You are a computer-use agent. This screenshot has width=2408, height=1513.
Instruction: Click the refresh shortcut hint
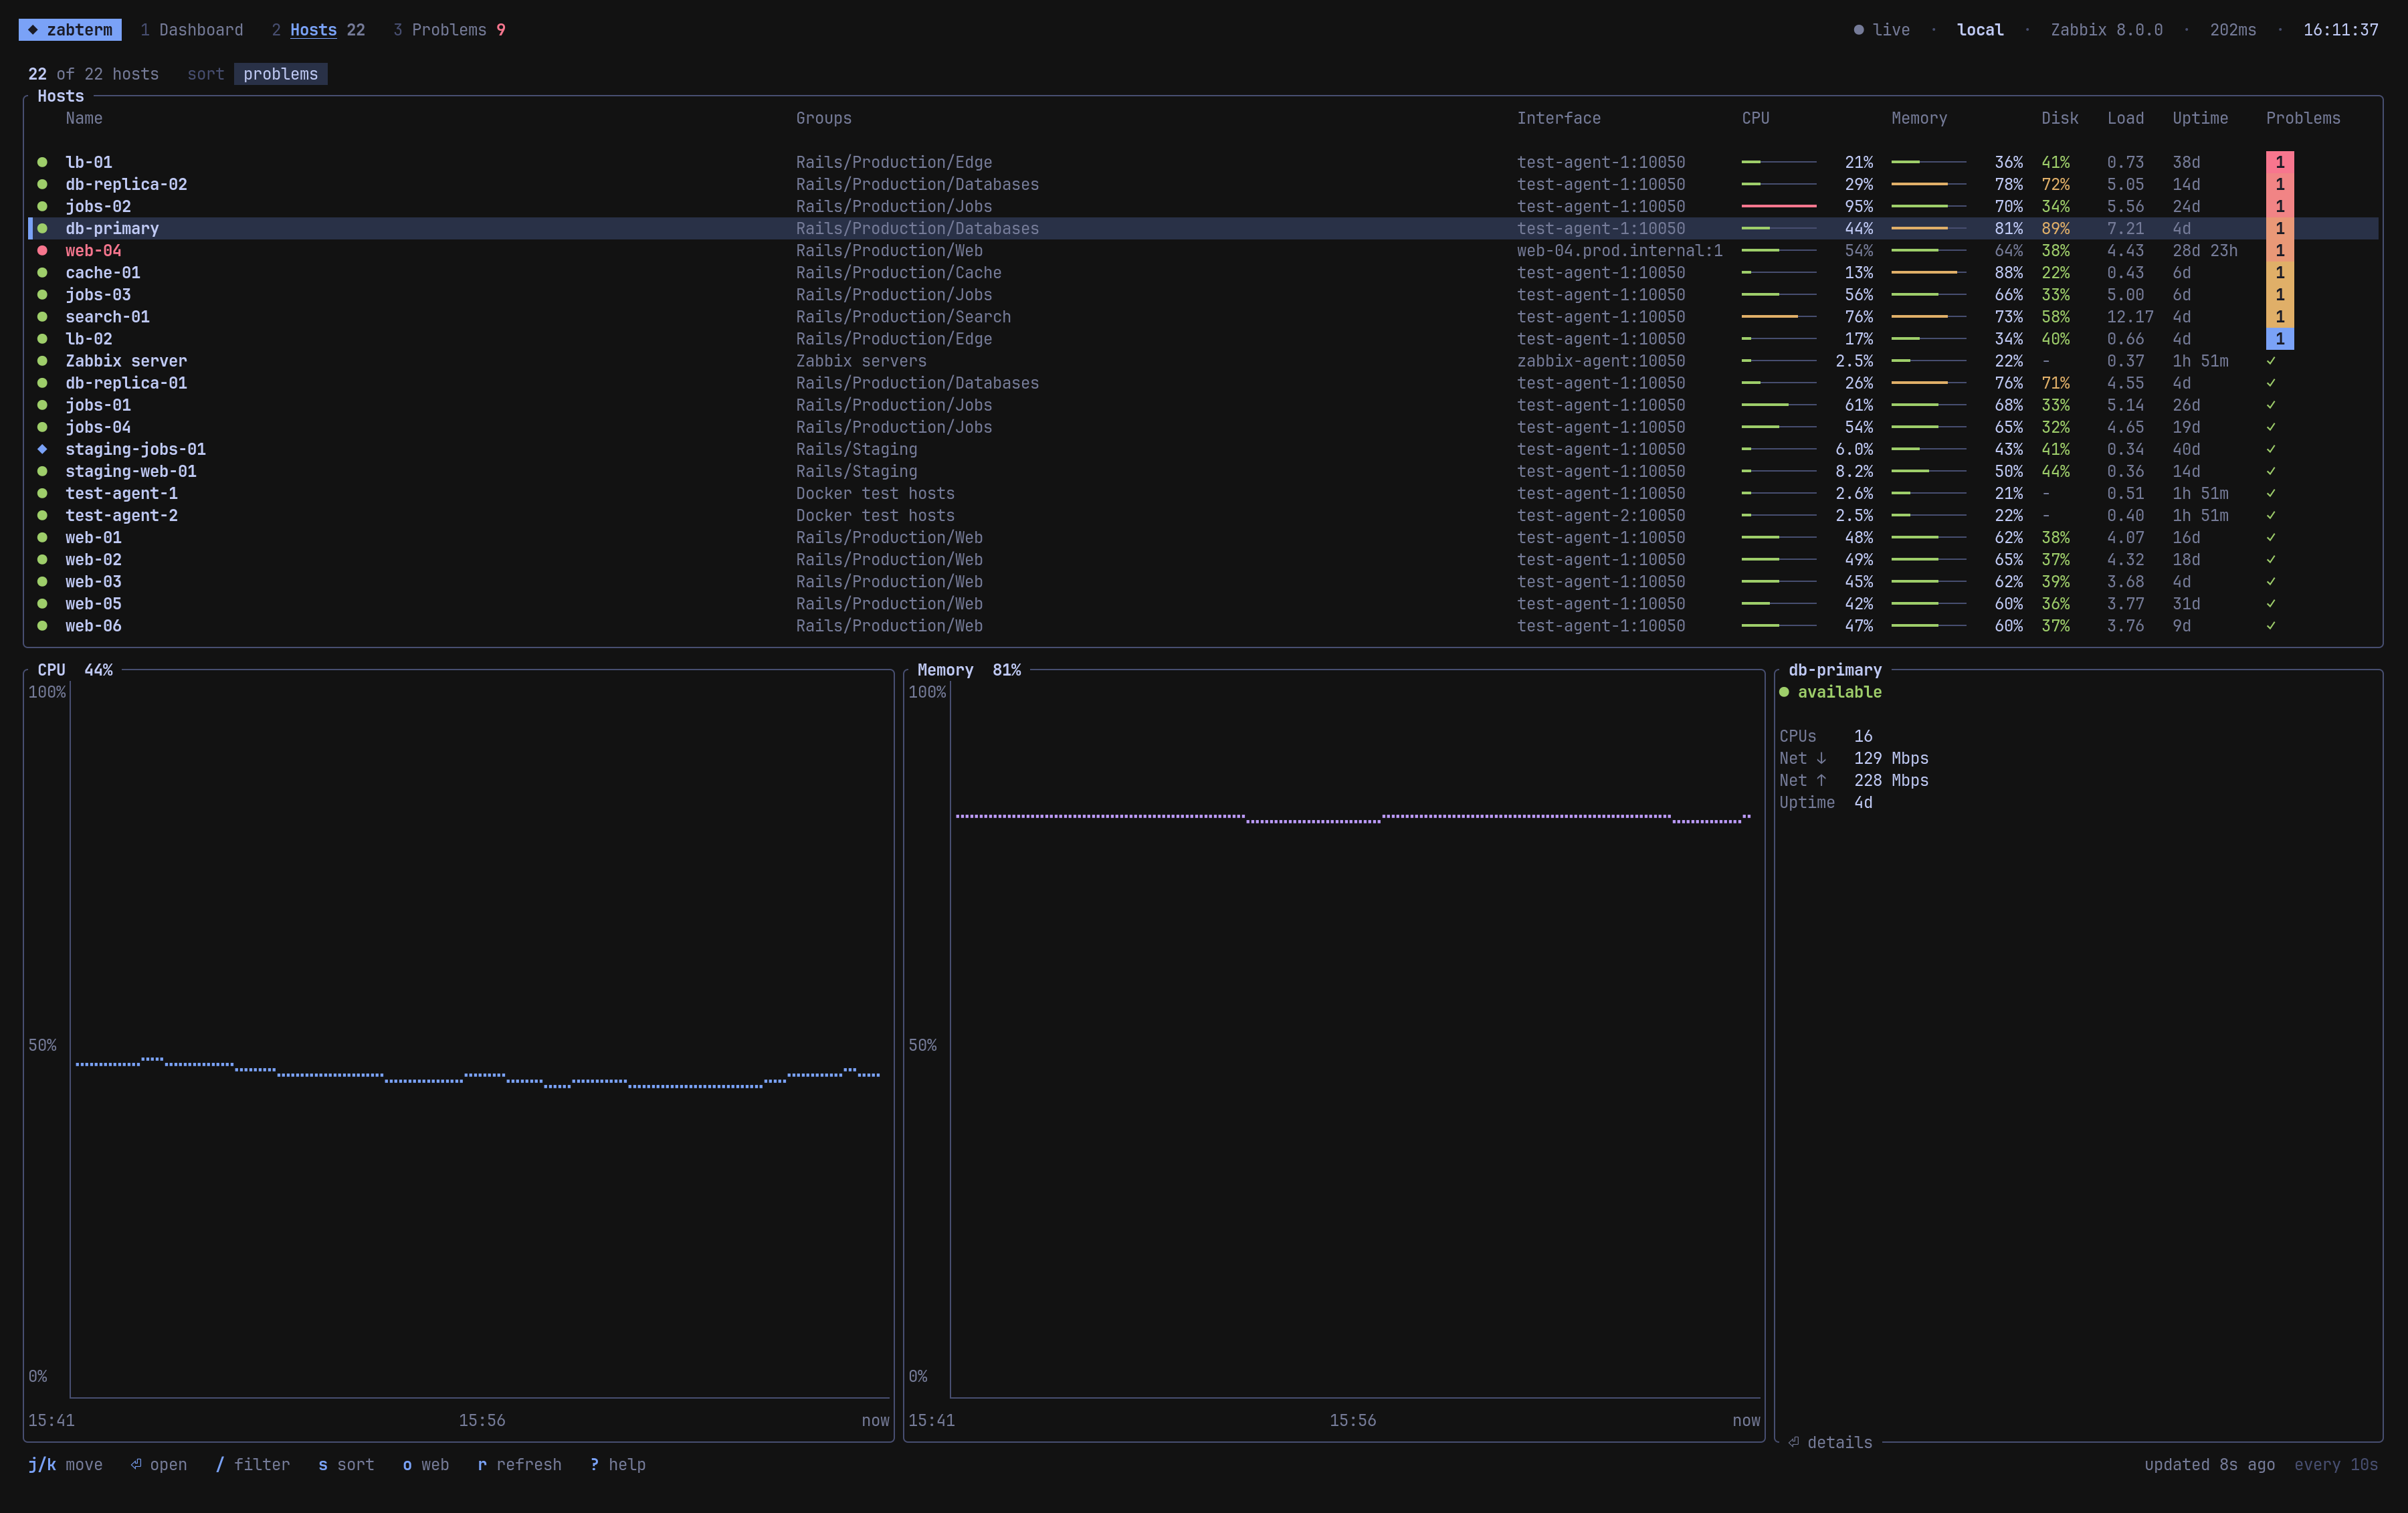click(x=519, y=1464)
